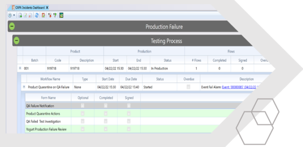303x147 pixels.
Task: Open the dropdown arrow next to clock icon
Action: (14, 15)
